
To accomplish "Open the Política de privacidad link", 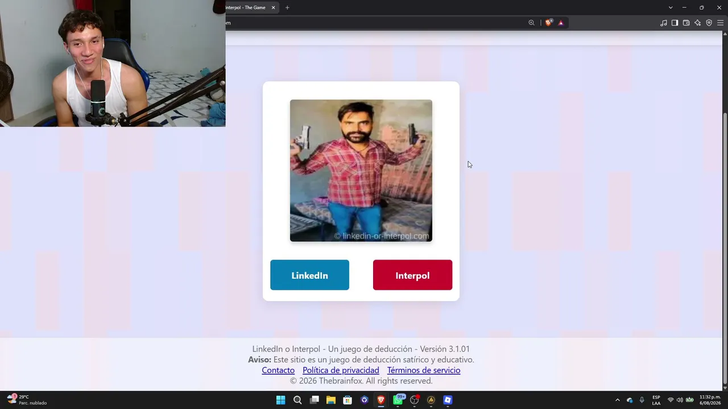I will (341, 370).
